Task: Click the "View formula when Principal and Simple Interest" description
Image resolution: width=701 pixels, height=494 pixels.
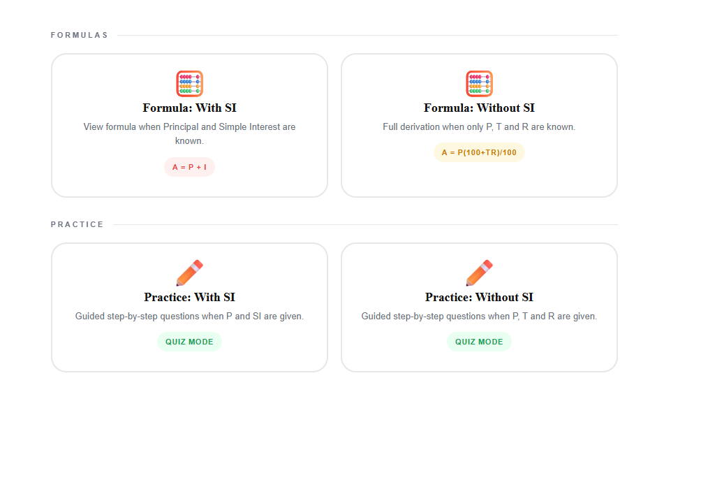Action: [x=189, y=127]
